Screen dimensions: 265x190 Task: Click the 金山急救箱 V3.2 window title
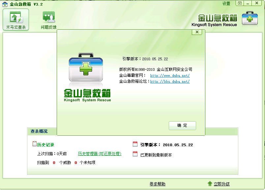26,4
